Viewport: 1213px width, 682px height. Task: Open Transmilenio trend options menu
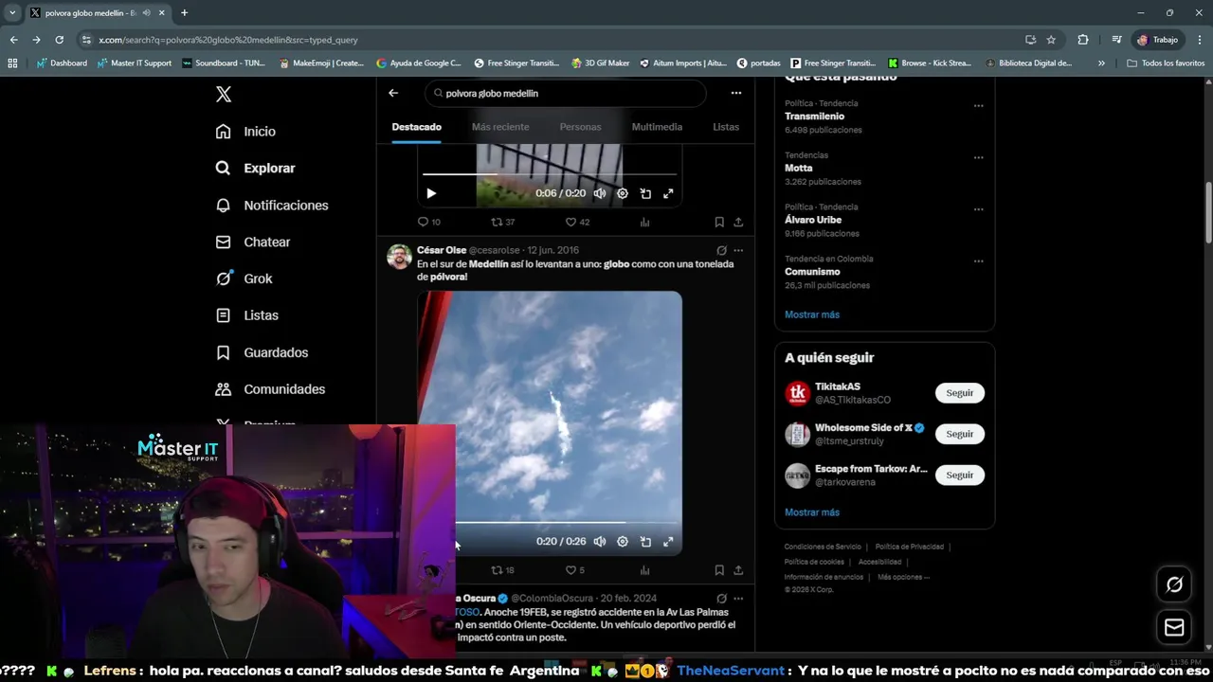point(979,106)
